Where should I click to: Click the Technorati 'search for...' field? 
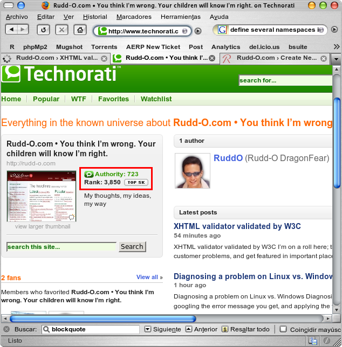pos(285,80)
